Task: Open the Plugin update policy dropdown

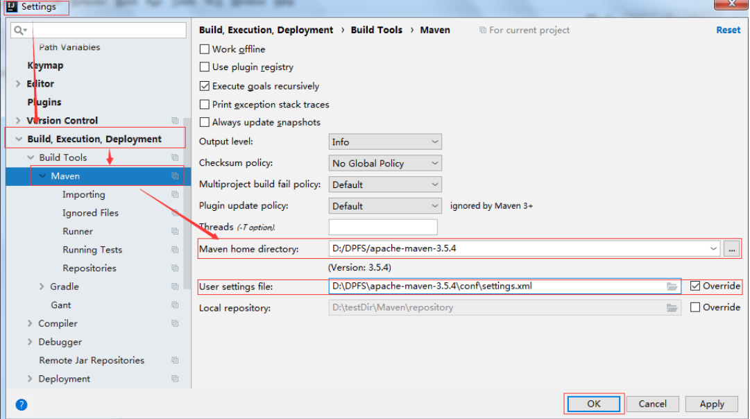Action: pos(385,206)
